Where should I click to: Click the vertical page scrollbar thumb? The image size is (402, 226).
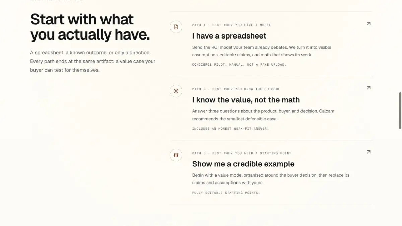click(x=400, y=110)
